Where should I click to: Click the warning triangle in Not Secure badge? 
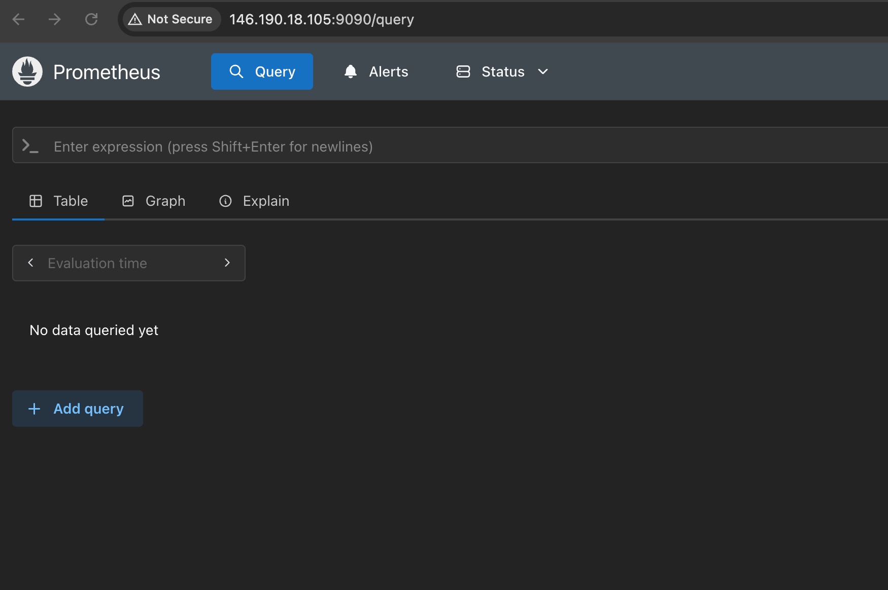coord(135,19)
